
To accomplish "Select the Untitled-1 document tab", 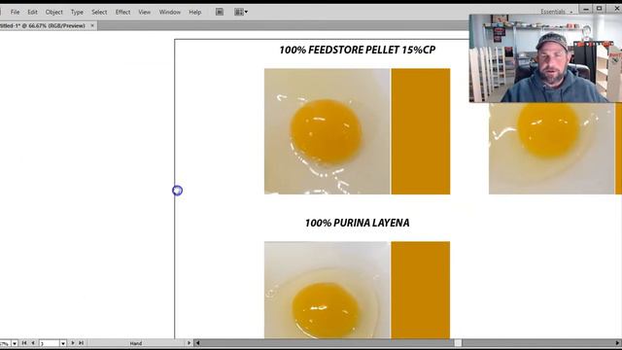I will click(43, 25).
